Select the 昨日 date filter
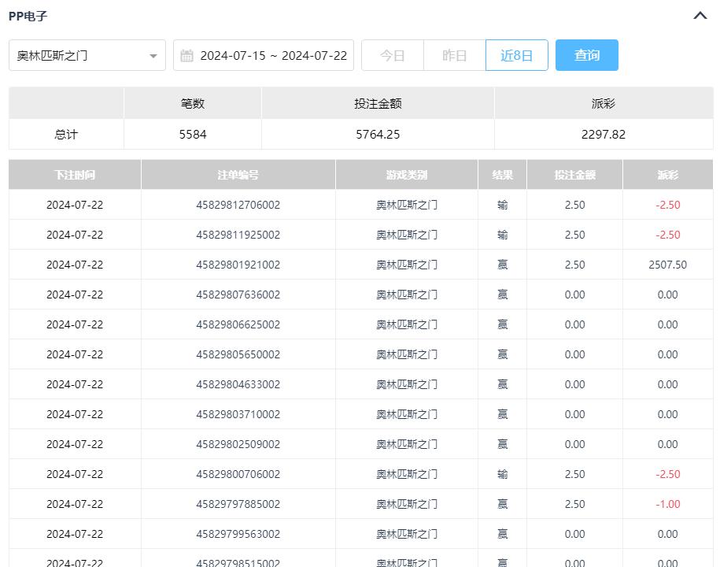The height and width of the screenshot is (567, 720). 454,55
